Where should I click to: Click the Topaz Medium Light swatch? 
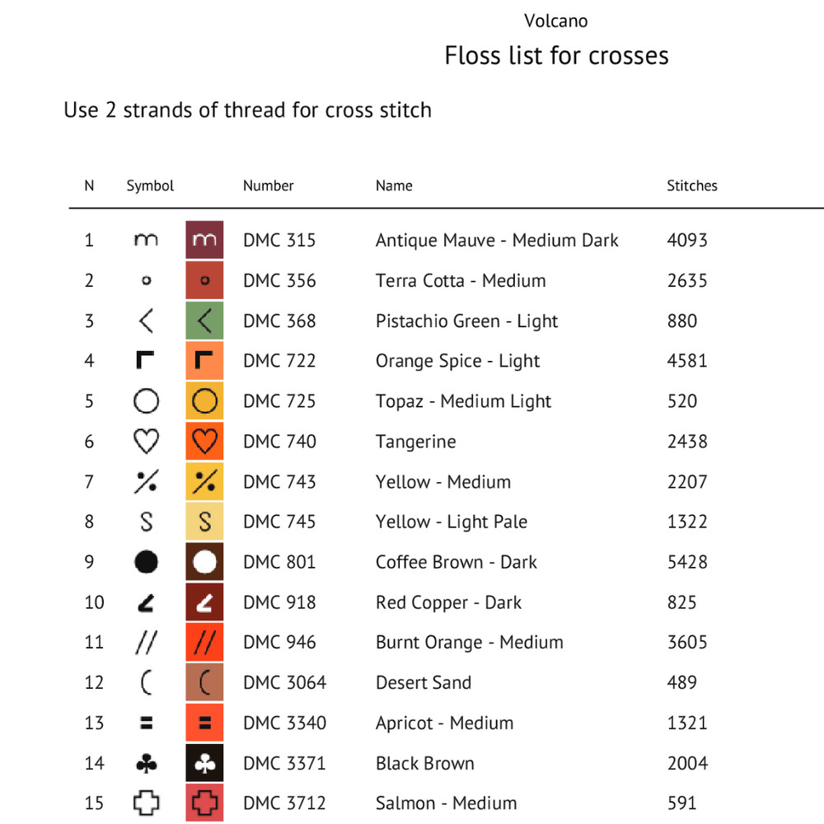(204, 401)
